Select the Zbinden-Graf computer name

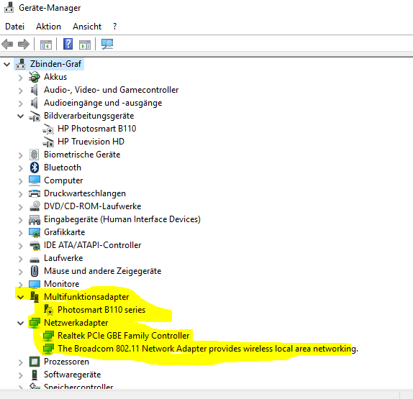coord(55,64)
